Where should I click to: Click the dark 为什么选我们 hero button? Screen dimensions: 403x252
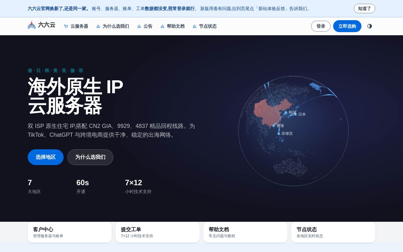click(90, 157)
